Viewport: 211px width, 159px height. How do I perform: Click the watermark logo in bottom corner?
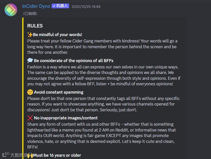pos(6,154)
